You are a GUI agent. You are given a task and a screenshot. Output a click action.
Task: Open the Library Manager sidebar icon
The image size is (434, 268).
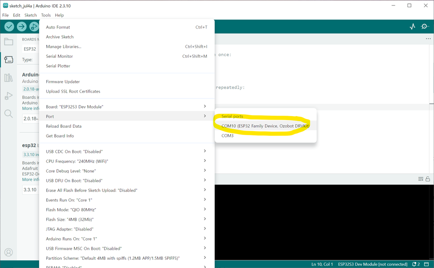(9, 78)
